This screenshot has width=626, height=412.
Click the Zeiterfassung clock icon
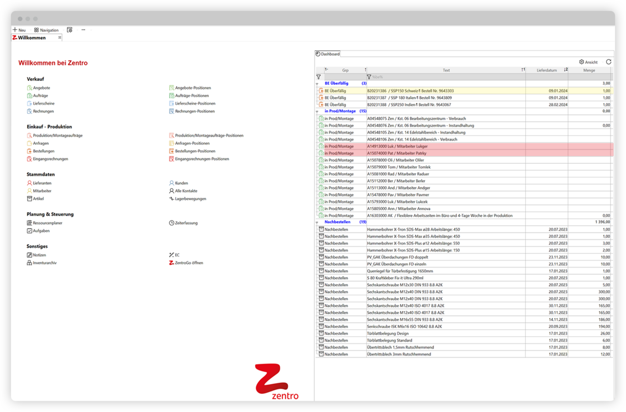pyautogui.click(x=171, y=223)
